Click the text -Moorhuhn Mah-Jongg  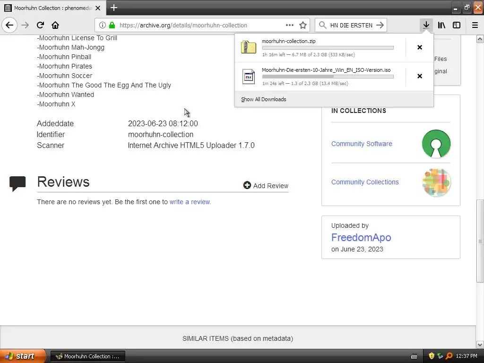click(x=71, y=48)
